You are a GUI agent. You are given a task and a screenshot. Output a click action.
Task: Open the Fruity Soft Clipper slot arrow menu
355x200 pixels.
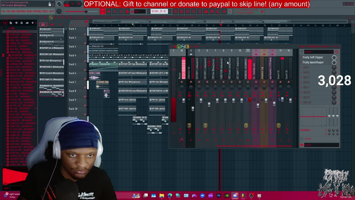pos(301,57)
